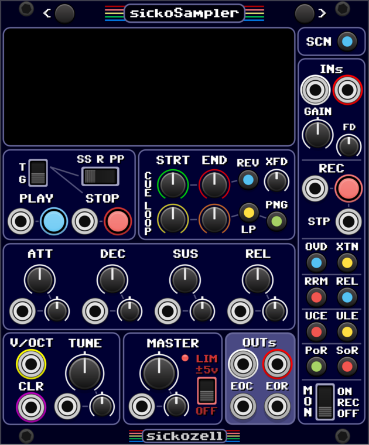Image resolution: width=369 pixels, height=445 pixels.
Task: Click the next sample button at top right
Action: (305, 13)
